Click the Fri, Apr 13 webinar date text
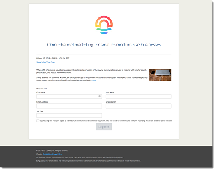 pos(53,58)
